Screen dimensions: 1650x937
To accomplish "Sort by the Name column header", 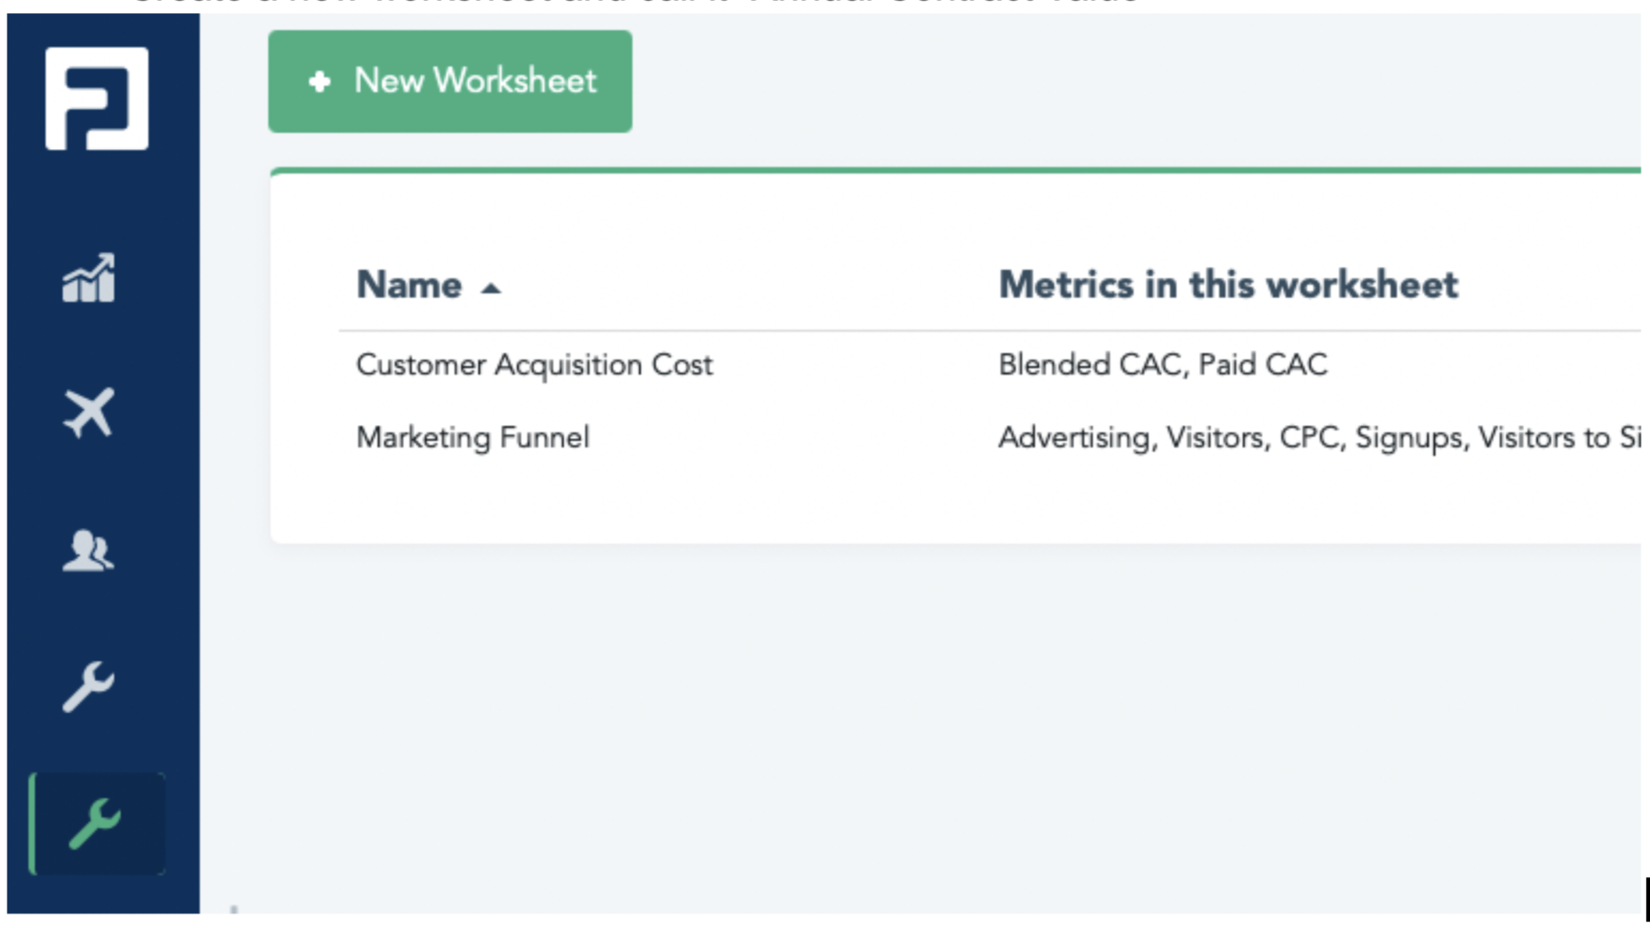I will [409, 286].
